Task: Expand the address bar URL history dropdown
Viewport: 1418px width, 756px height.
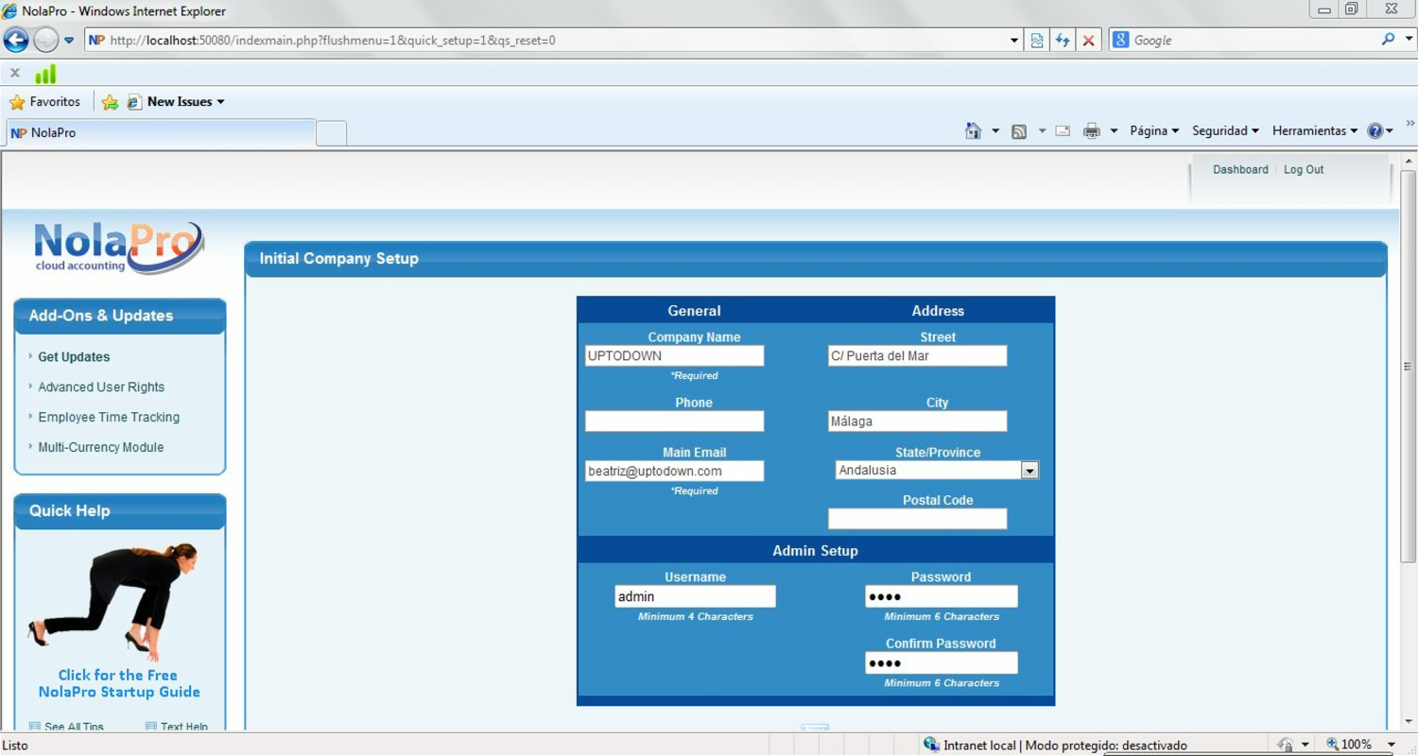Action: coord(1014,41)
